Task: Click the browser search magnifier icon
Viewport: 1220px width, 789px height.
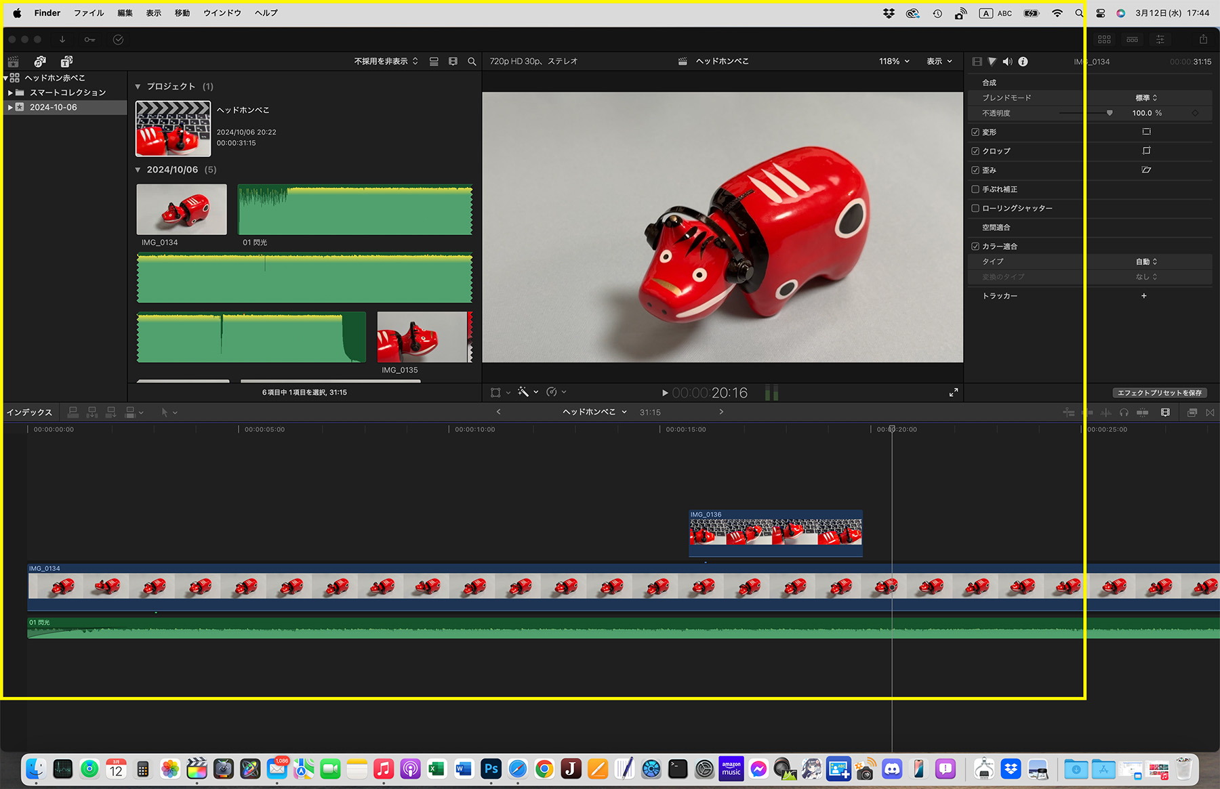Action: click(x=472, y=62)
